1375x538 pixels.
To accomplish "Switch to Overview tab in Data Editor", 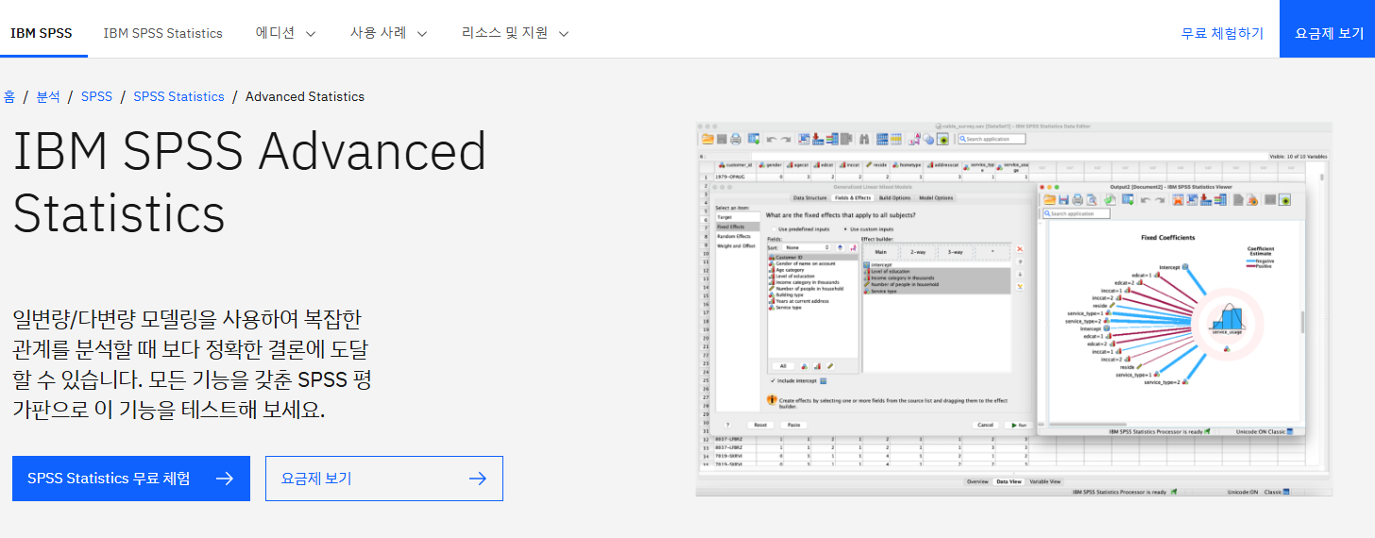I will (x=977, y=481).
